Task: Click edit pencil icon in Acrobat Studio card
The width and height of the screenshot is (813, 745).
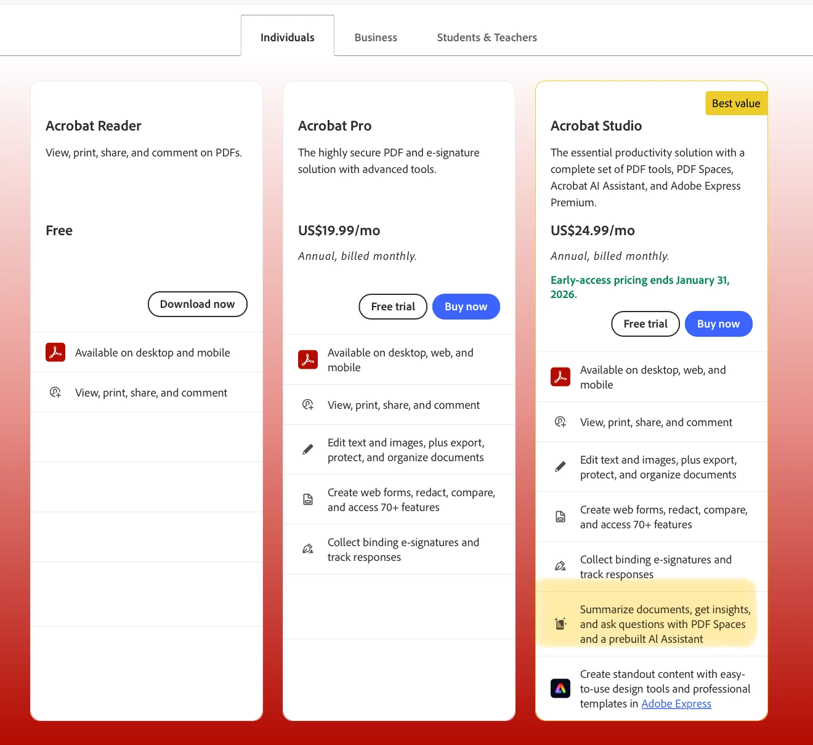Action: (560, 467)
